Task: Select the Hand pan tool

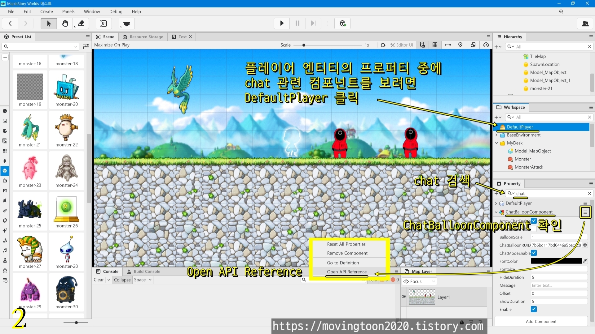Action: tap(65, 24)
